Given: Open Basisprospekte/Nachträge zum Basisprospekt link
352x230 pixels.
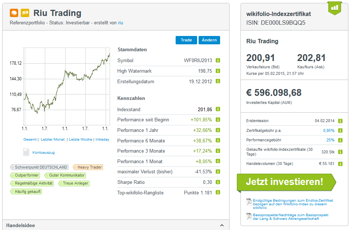Looking at the screenshot, I should click(x=290, y=217).
